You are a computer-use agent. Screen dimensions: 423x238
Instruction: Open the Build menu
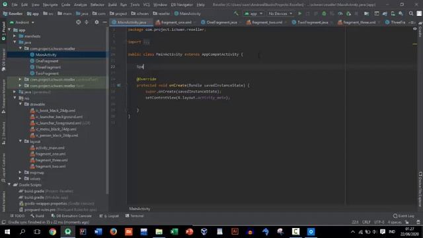coord(112,5)
